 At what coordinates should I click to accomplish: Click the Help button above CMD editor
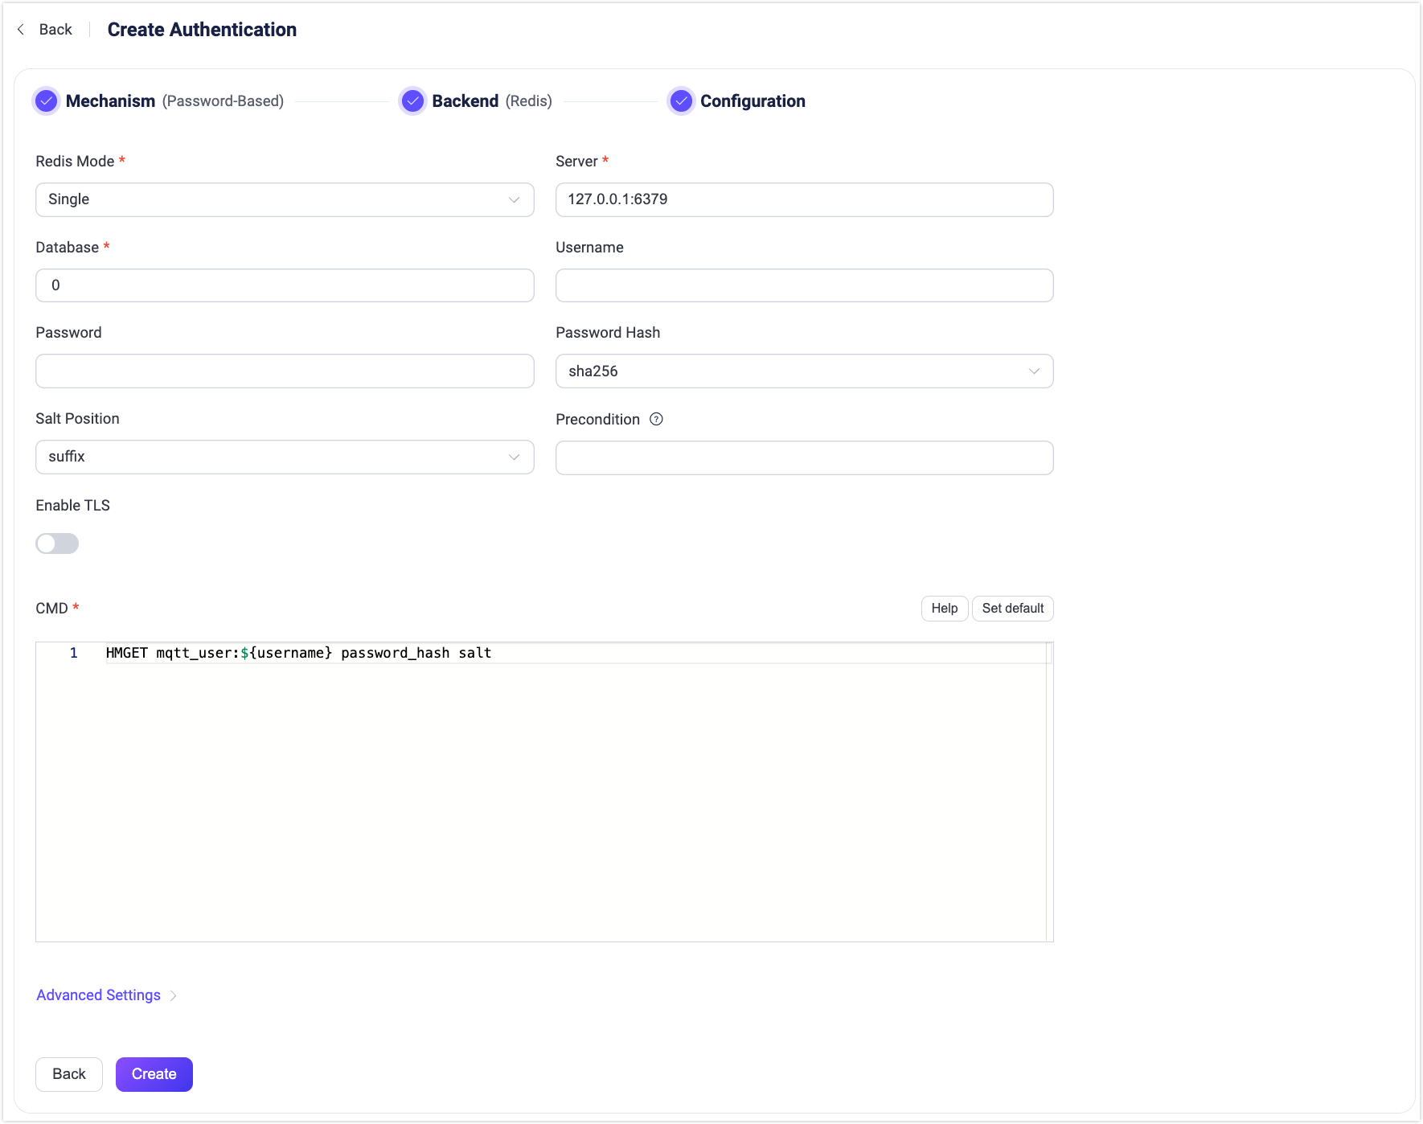tap(944, 609)
